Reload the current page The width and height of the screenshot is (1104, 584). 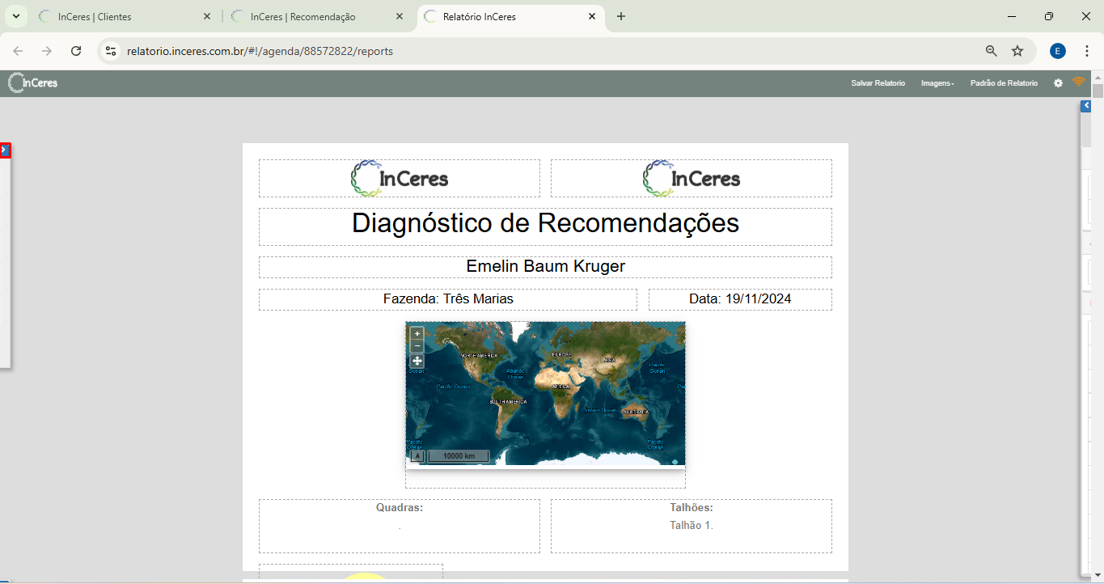(76, 51)
